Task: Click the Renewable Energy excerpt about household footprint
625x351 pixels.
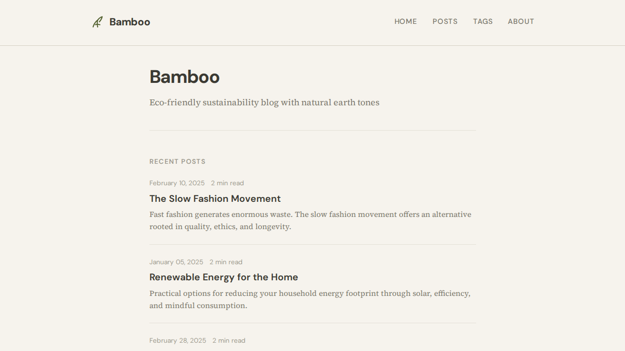Action: [x=310, y=299]
